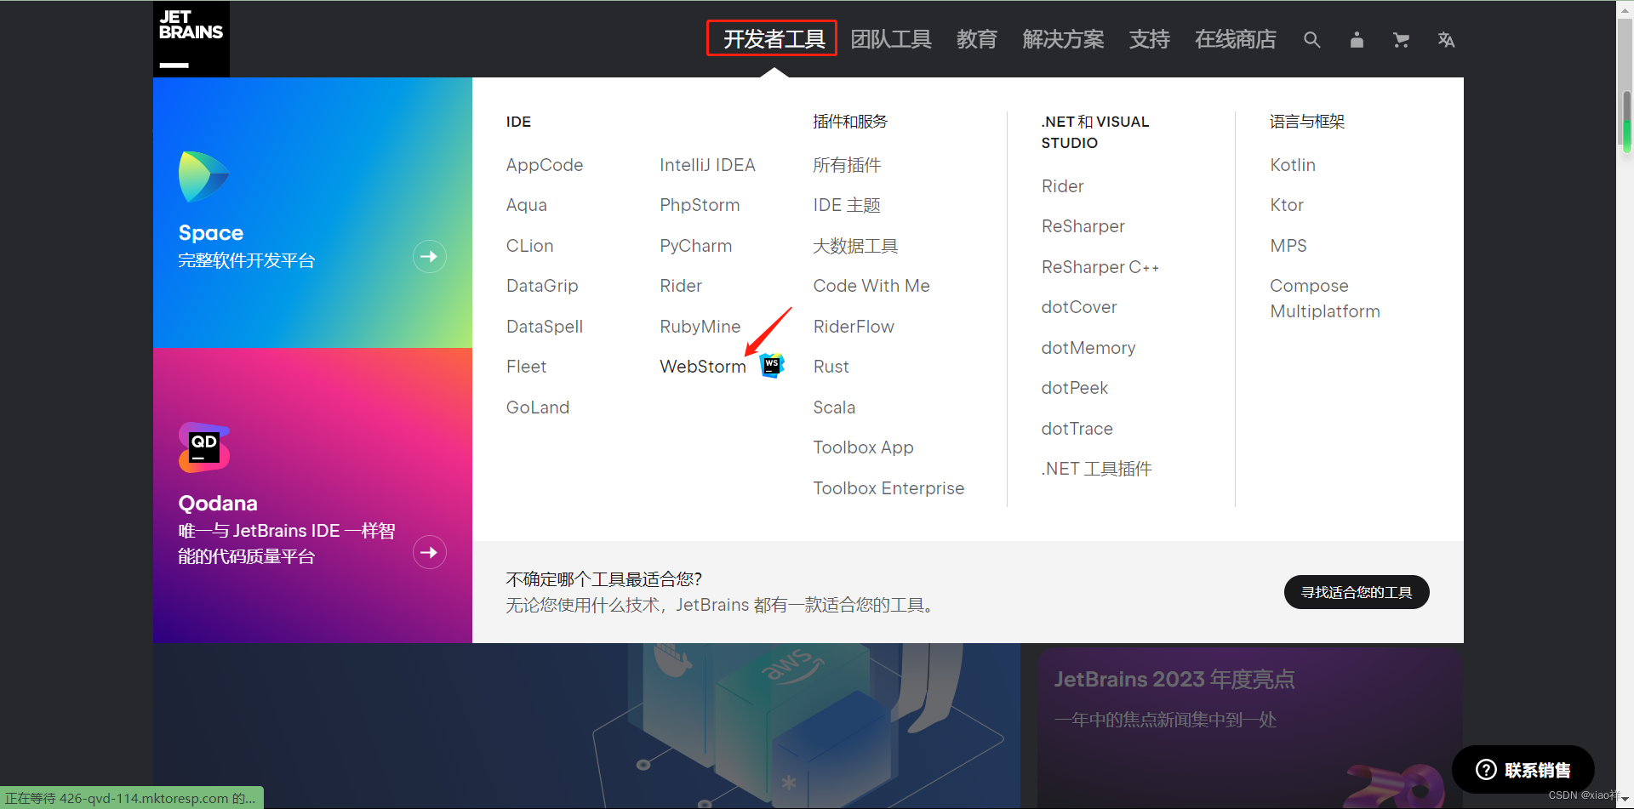Open the 教育 menu
The height and width of the screenshot is (809, 1634).
(976, 39)
